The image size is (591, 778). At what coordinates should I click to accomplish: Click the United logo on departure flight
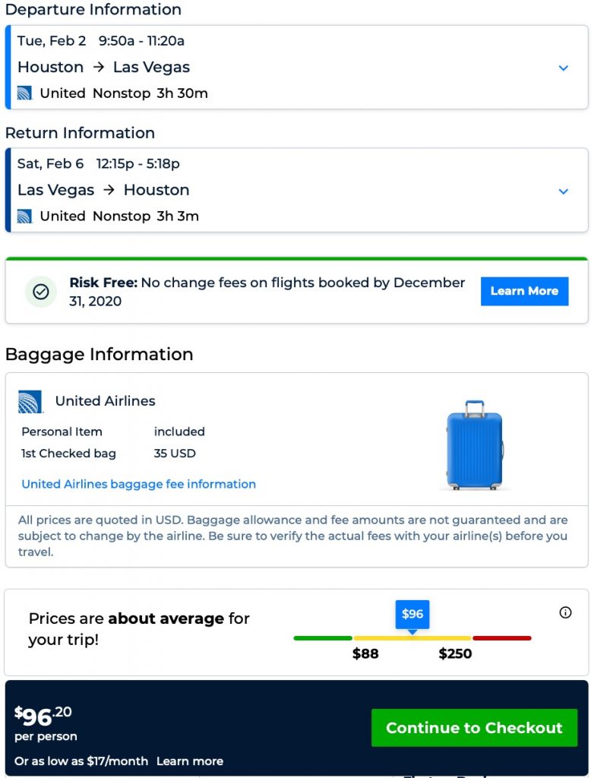pyautogui.click(x=25, y=93)
